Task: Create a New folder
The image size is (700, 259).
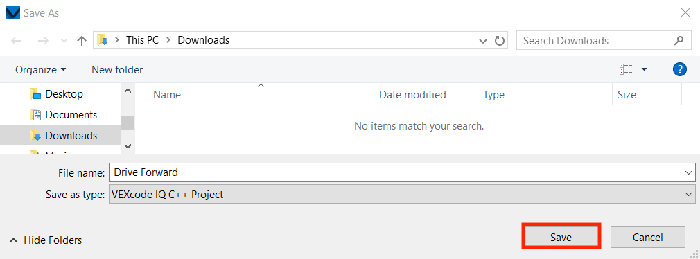Action: [x=117, y=69]
